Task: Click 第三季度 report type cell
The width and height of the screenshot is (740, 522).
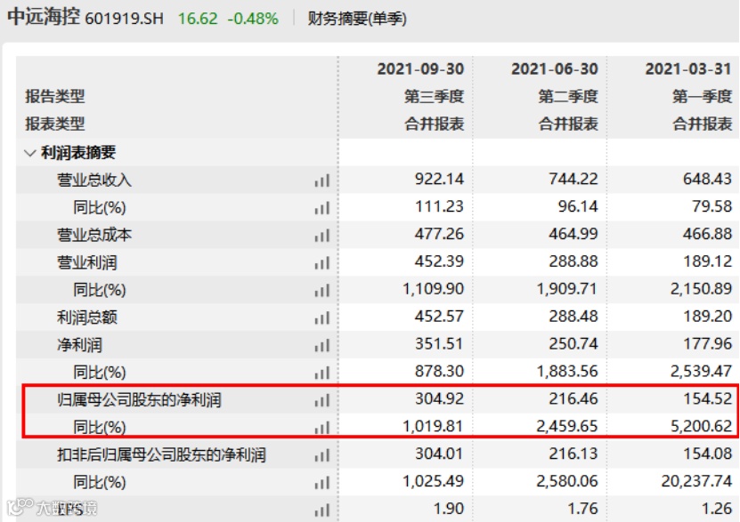Action: click(435, 96)
